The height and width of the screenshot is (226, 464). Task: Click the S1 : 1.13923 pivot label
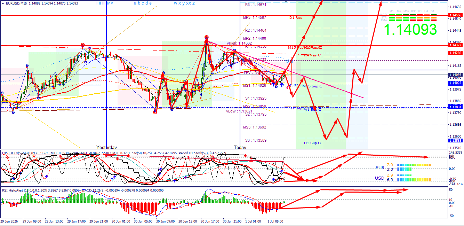256,98
